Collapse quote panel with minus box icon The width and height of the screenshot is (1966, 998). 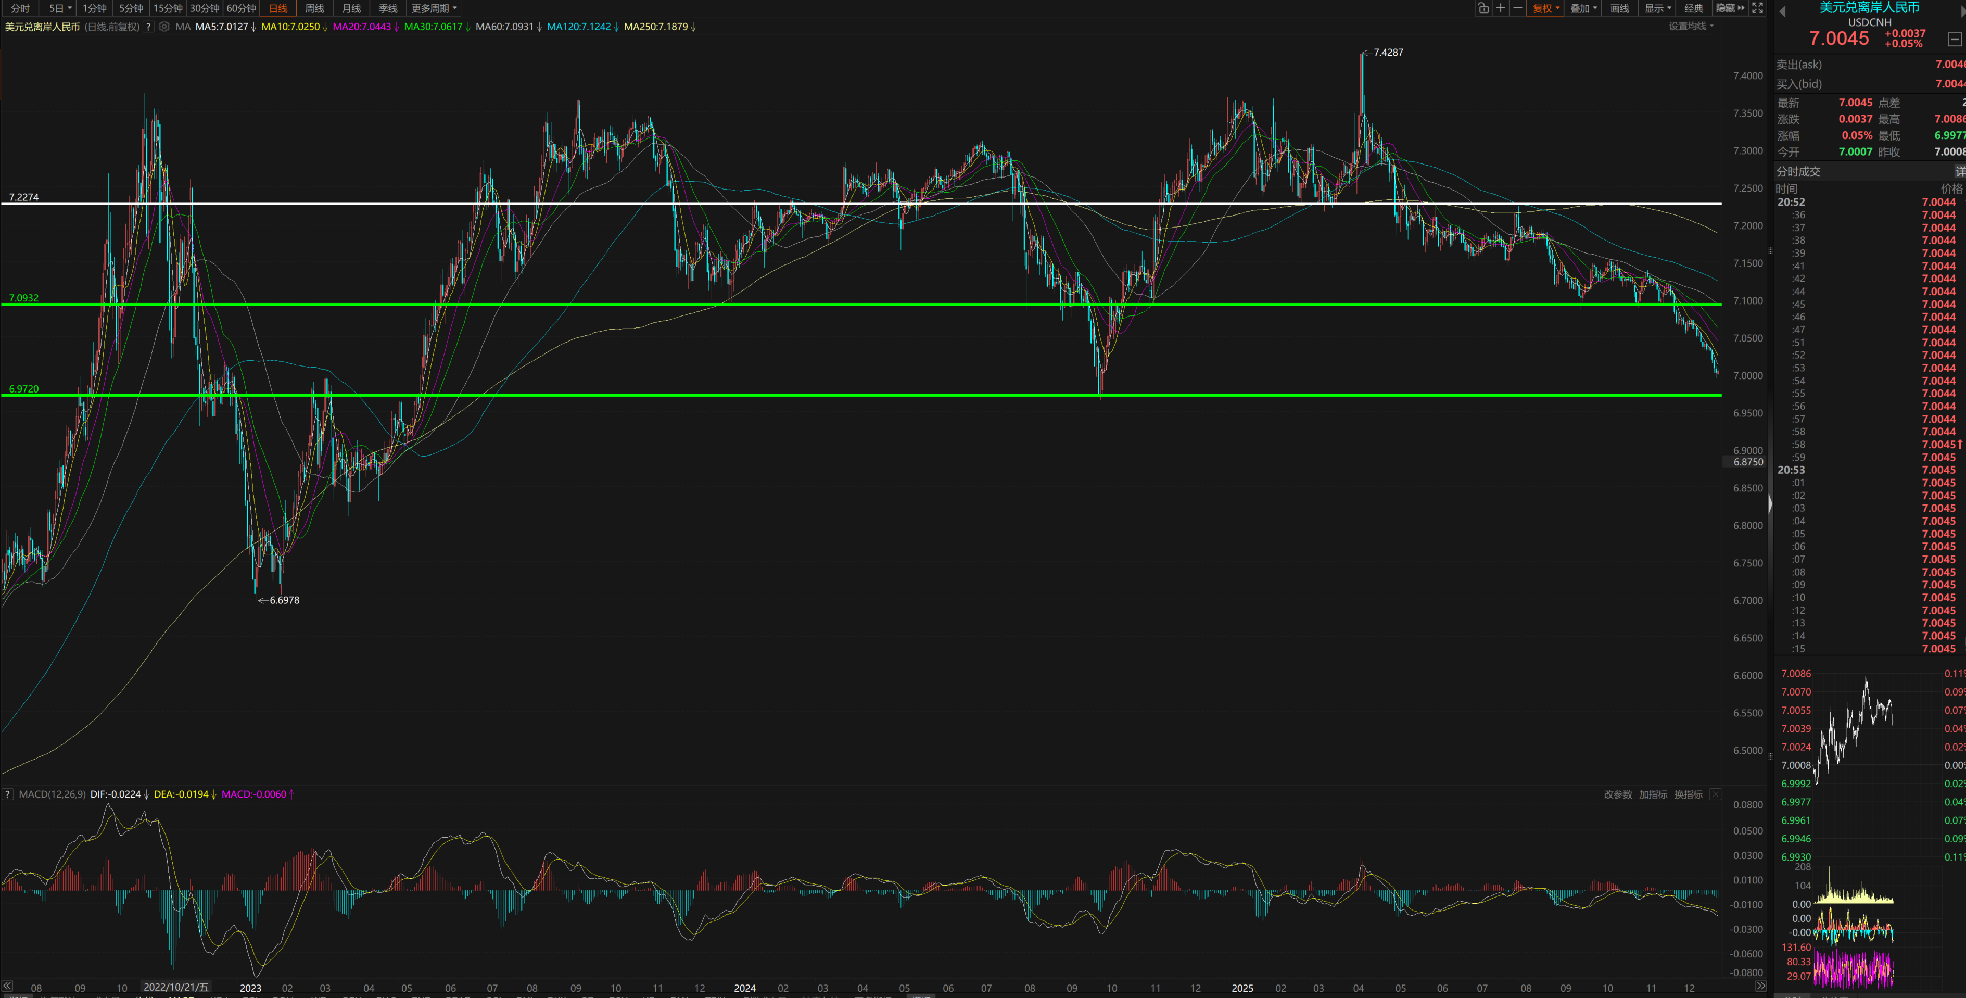click(1955, 39)
